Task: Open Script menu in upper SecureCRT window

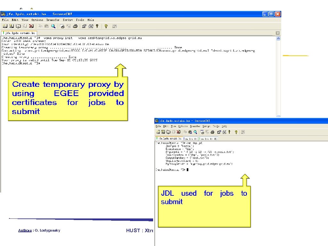Action: 68,20
